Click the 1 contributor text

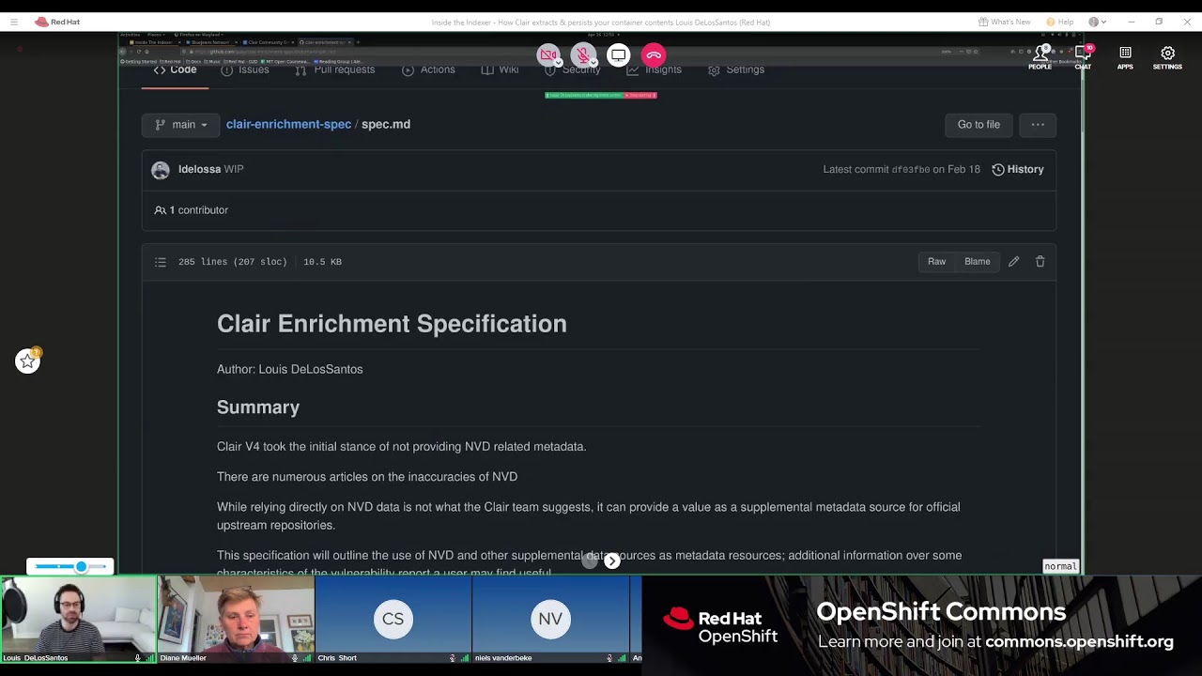coord(199,210)
